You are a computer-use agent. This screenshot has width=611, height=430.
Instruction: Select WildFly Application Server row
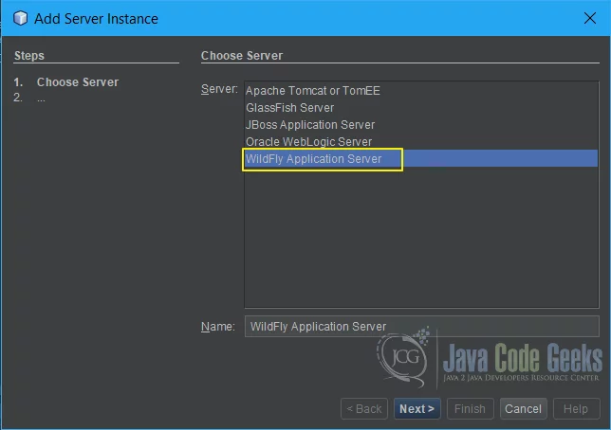[x=421, y=159]
